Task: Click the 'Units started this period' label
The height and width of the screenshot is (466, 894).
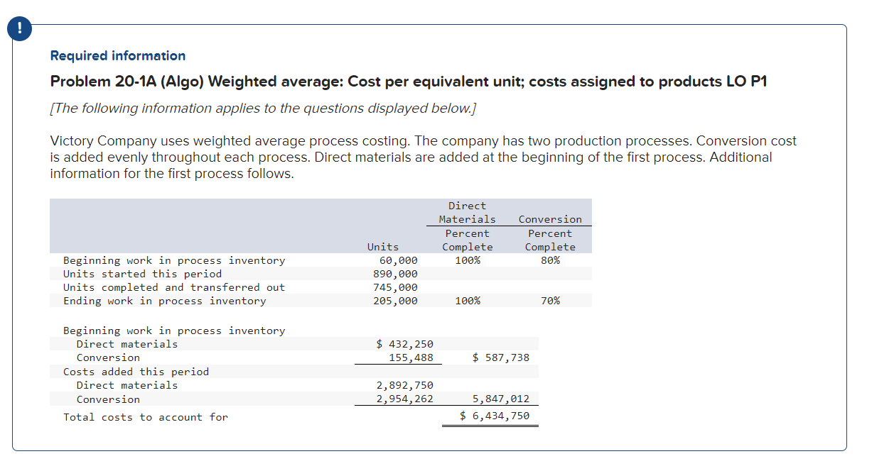Action: click(142, 274)
